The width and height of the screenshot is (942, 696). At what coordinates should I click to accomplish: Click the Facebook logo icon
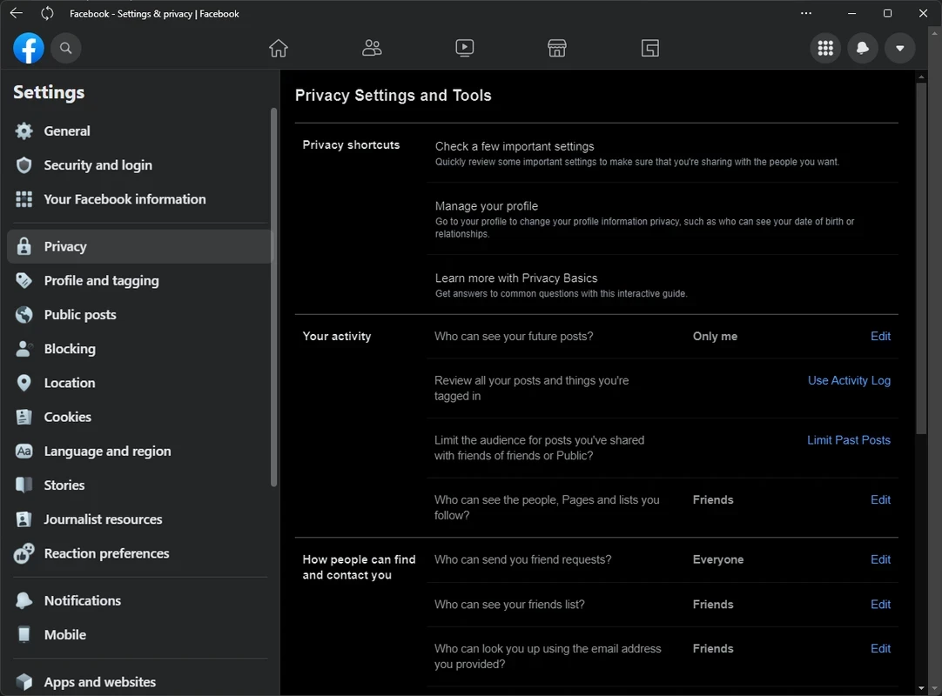pyautogui.click(x=29, y=49)
